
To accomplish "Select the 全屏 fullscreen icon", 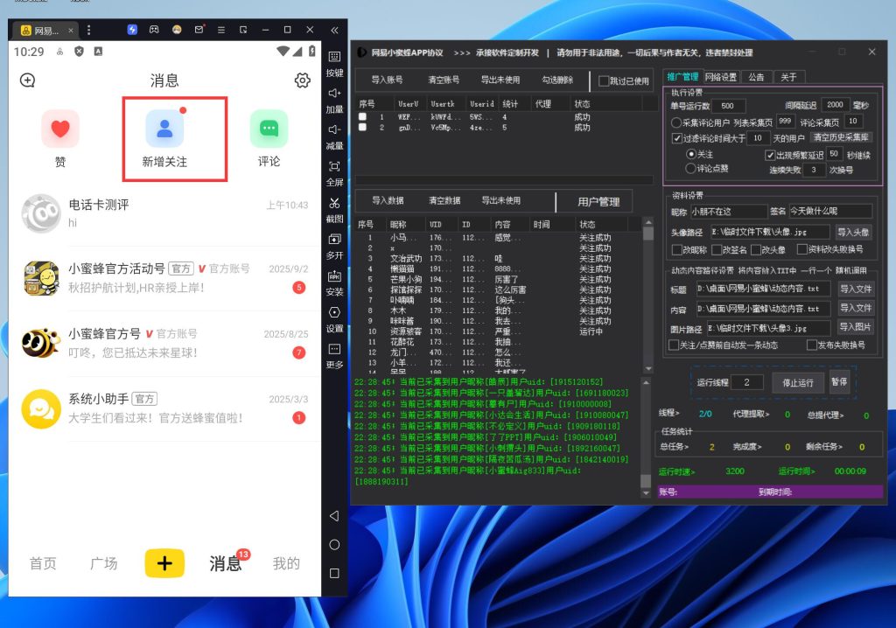I will 335,167.
